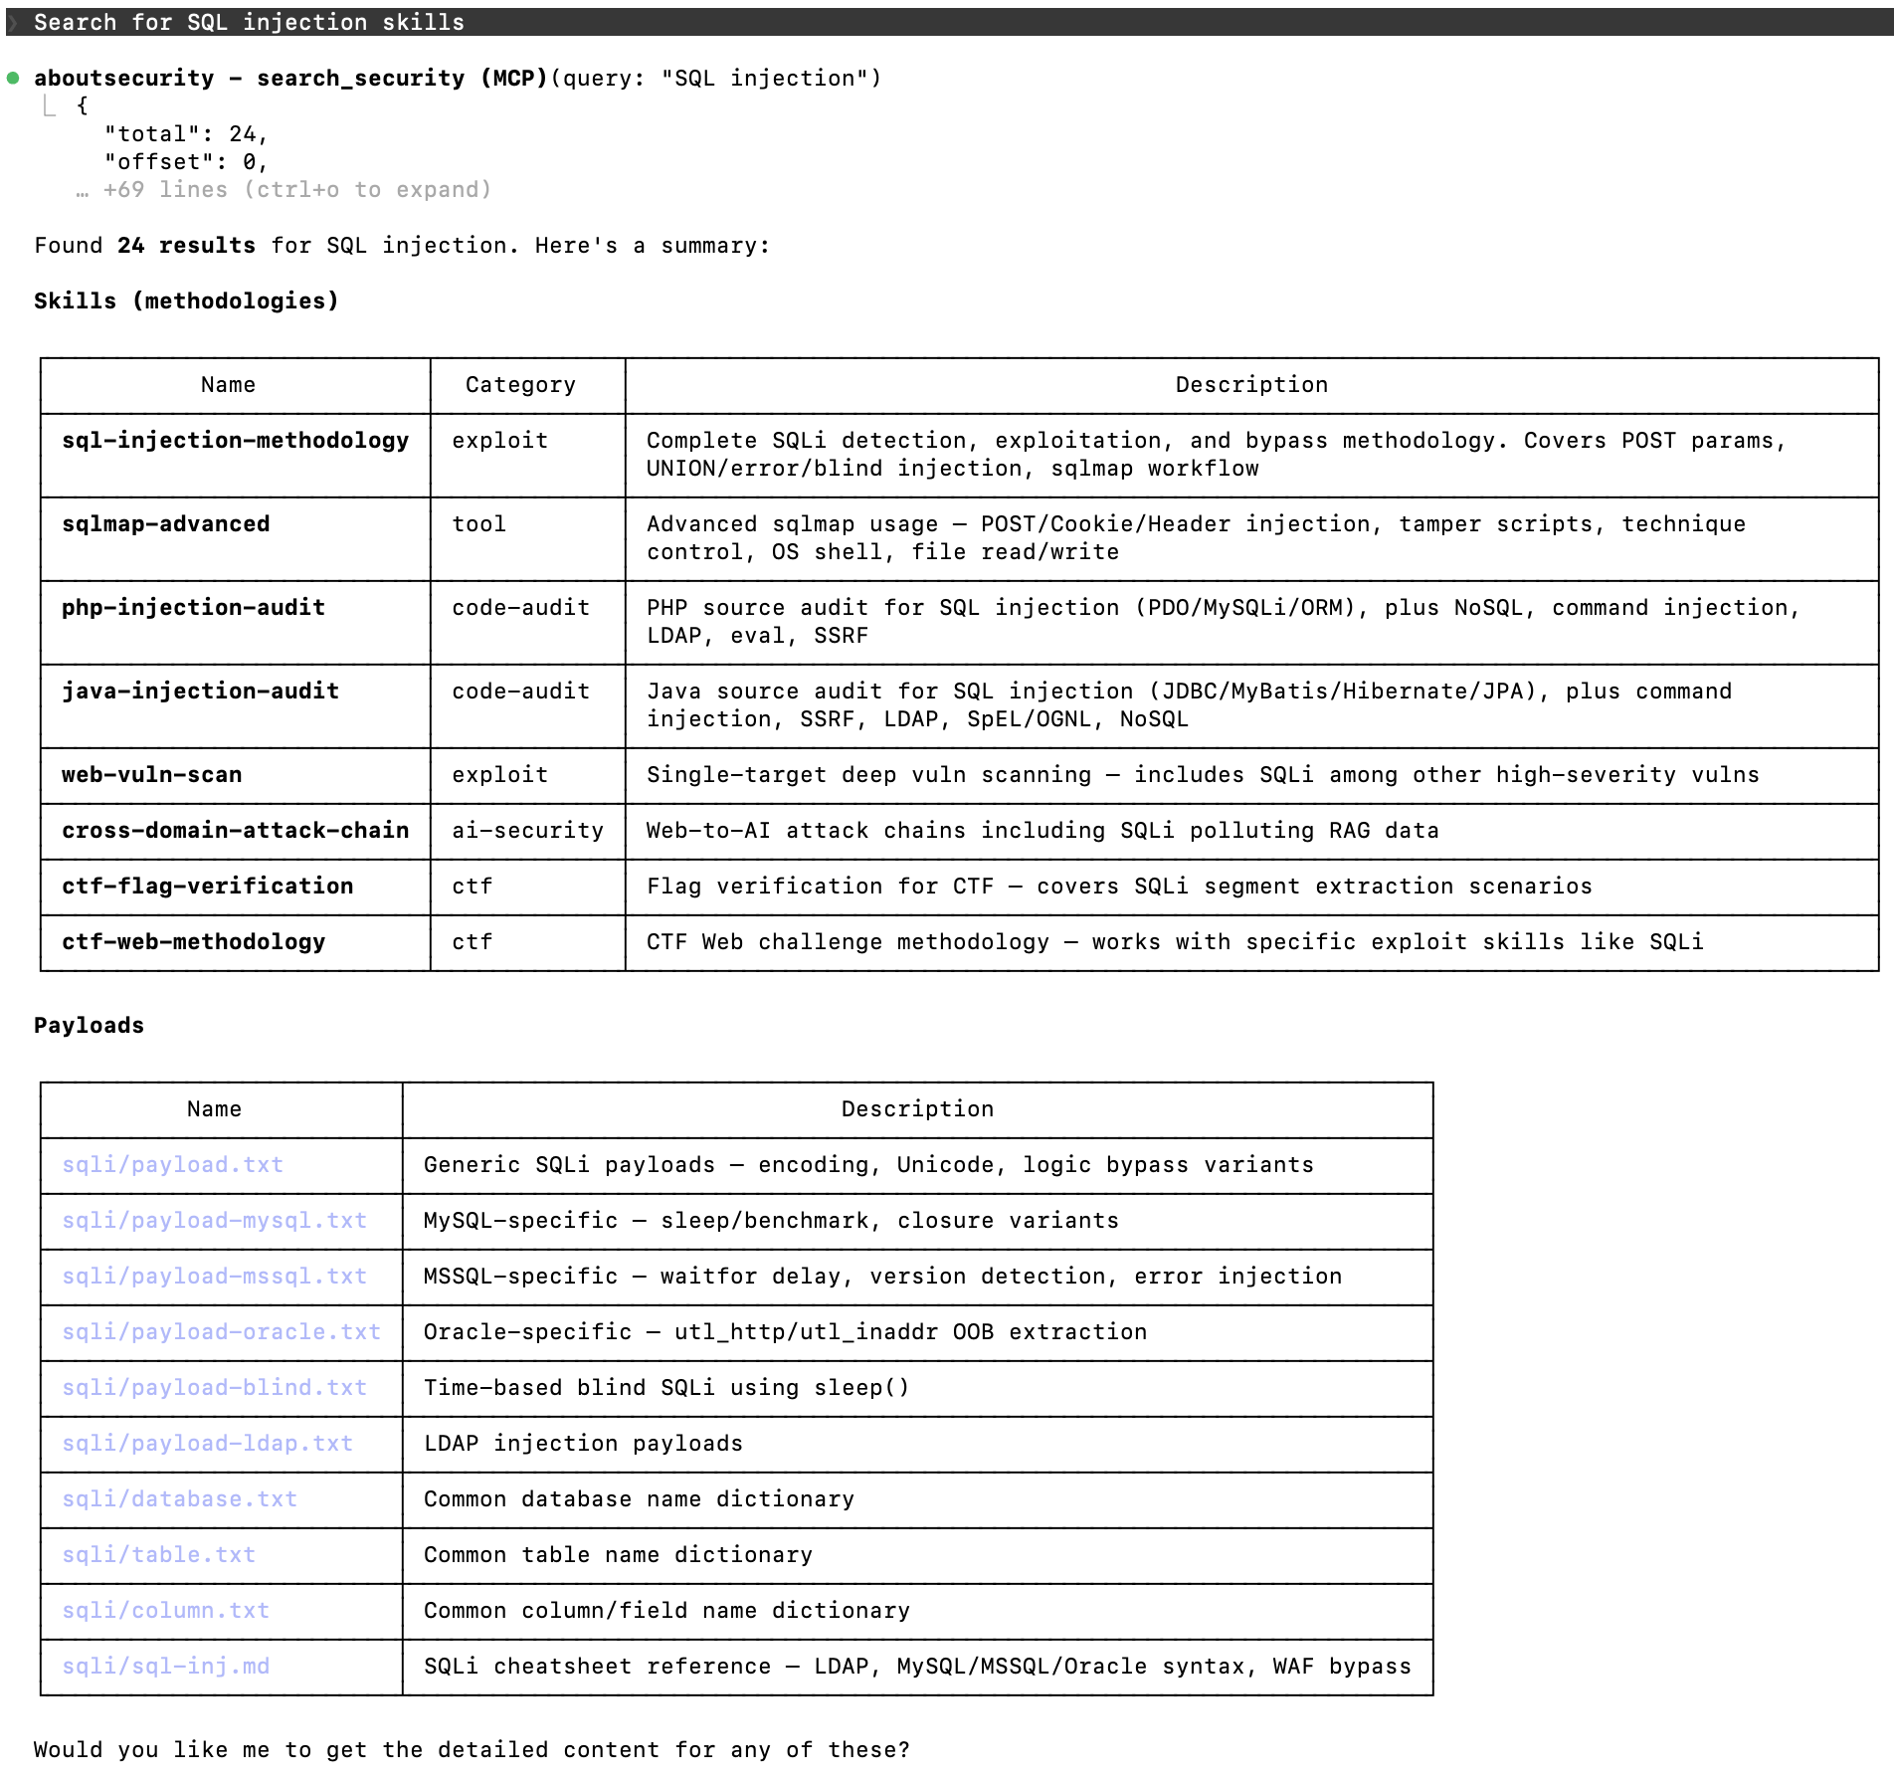Screen dimensions: 1894x1781
Task: Click 'Single-target deep vuln scanning' description
Action: (x=1203, y=774)
